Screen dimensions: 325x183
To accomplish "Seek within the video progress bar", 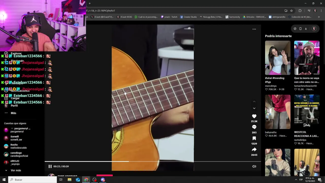I will (153, 161).
